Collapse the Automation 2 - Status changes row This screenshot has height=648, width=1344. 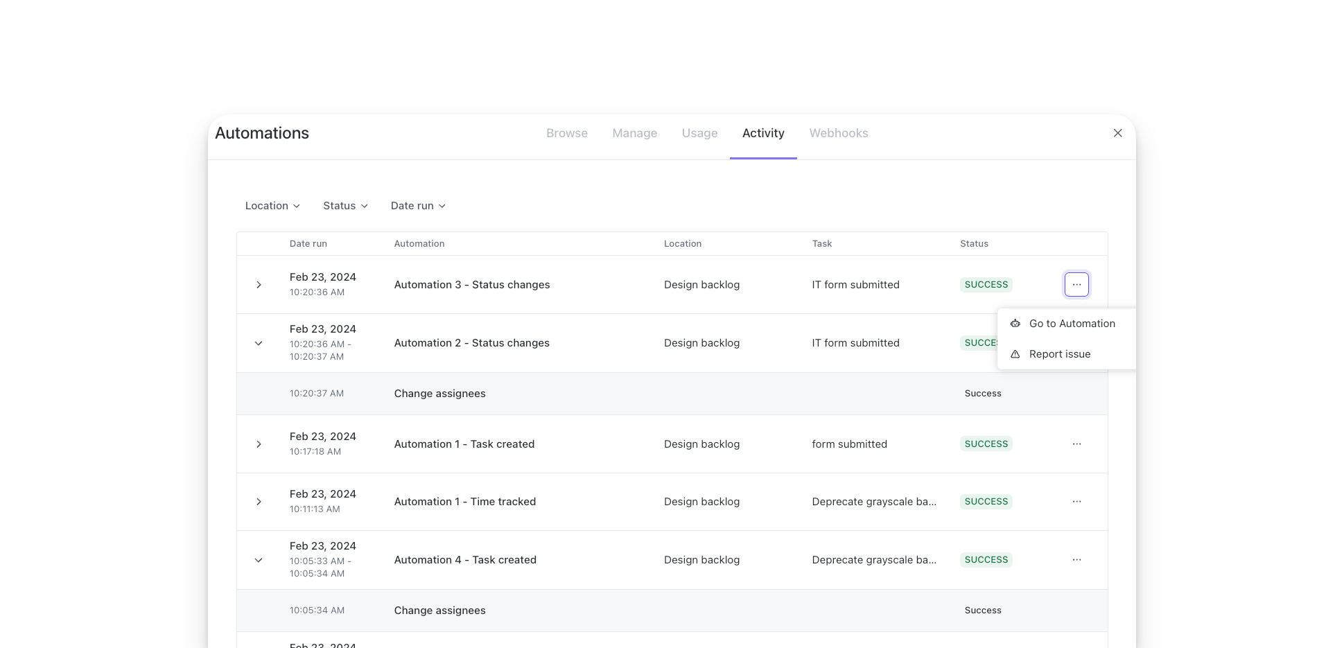pos(259,343)
